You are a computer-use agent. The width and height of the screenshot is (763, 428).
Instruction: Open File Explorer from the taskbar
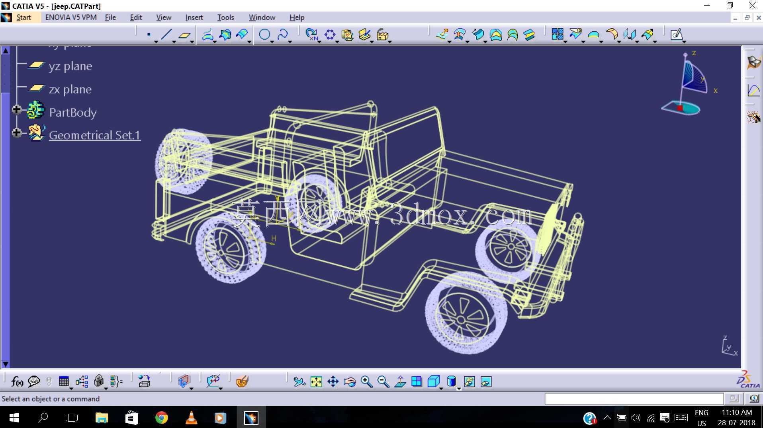click(102, 418)
